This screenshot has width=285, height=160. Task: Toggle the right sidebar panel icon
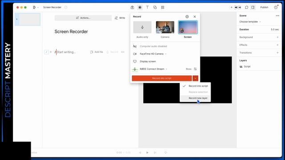pos(253,8)
